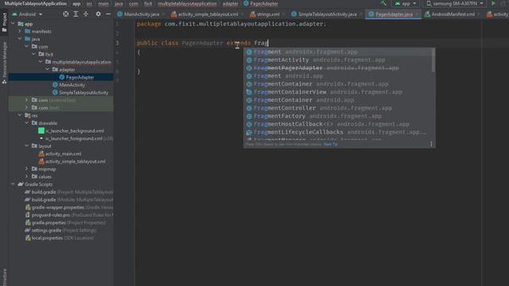The height and width of the screenshot is (286, 509).
Task: Open the Resource Manager side tab
Action: pos(4,63)
